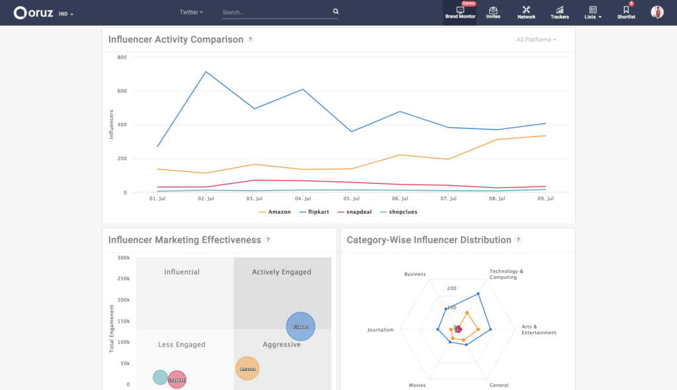Screen dimensions: 677x390
Task: Go to the Network section
Action: pyautogui.click(x=526, y=13)
